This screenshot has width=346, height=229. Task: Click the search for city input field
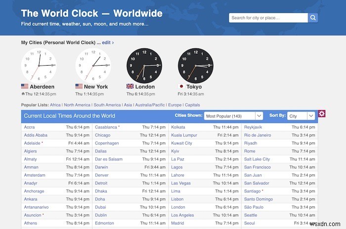(268, 18)
